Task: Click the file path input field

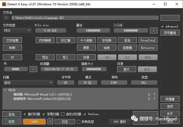Action: click(85, 18)
